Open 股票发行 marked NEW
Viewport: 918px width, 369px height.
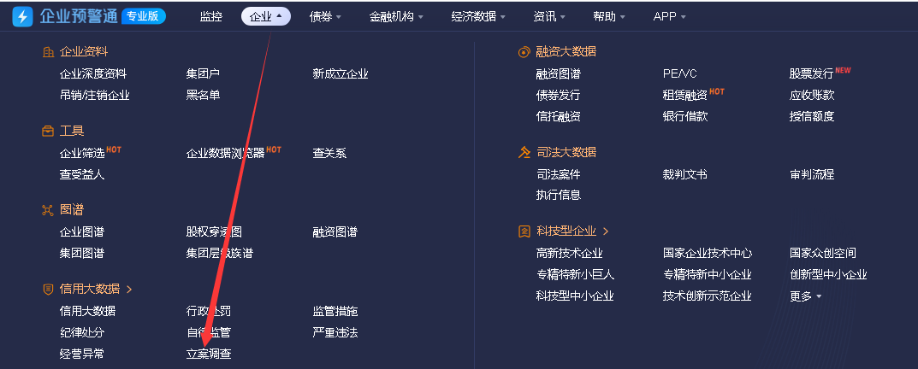(x=811, y=73)
